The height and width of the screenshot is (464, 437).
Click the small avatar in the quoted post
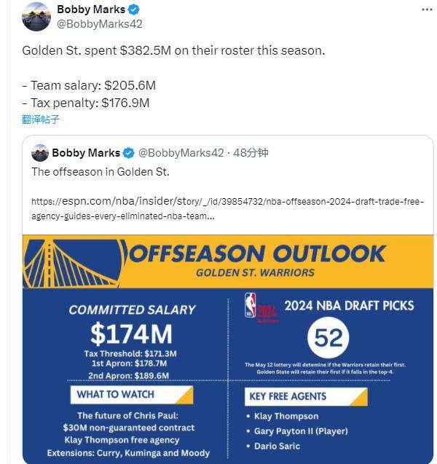pyautogui.click(x=40, y=153)
